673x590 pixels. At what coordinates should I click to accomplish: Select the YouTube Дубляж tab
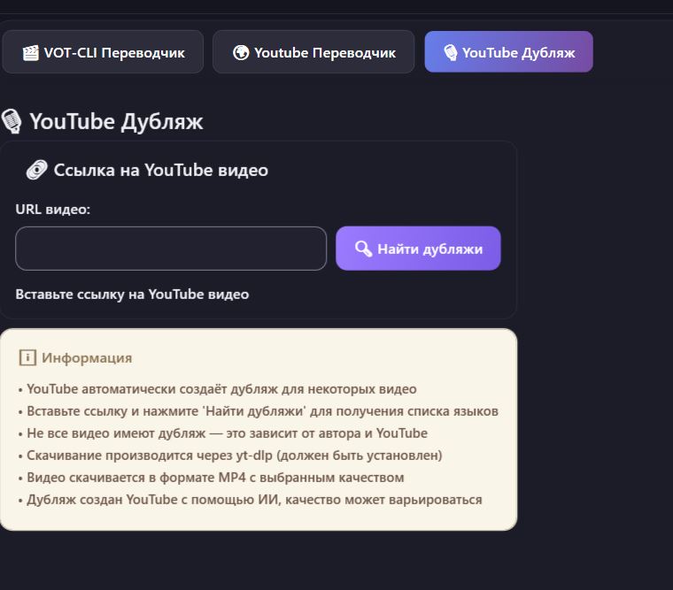pyautogui.click(x=508, y=52)
